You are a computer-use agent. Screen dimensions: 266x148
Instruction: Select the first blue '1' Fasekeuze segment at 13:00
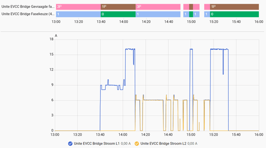[78, 14]
